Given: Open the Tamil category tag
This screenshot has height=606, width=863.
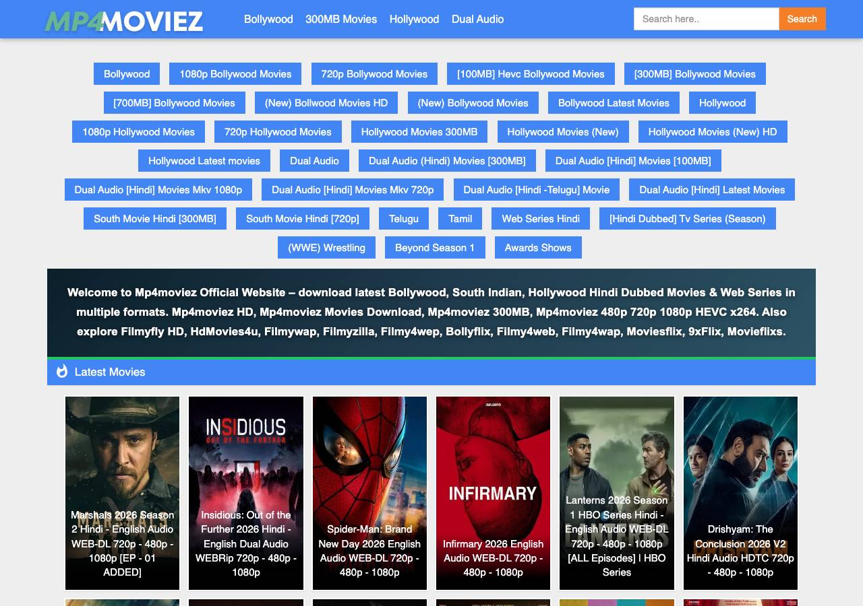Looking at the screenshot, I should [x=460, y=219].
